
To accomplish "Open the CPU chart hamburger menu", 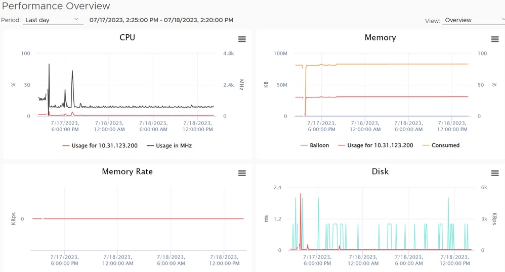I will click(x=242, y=39).
